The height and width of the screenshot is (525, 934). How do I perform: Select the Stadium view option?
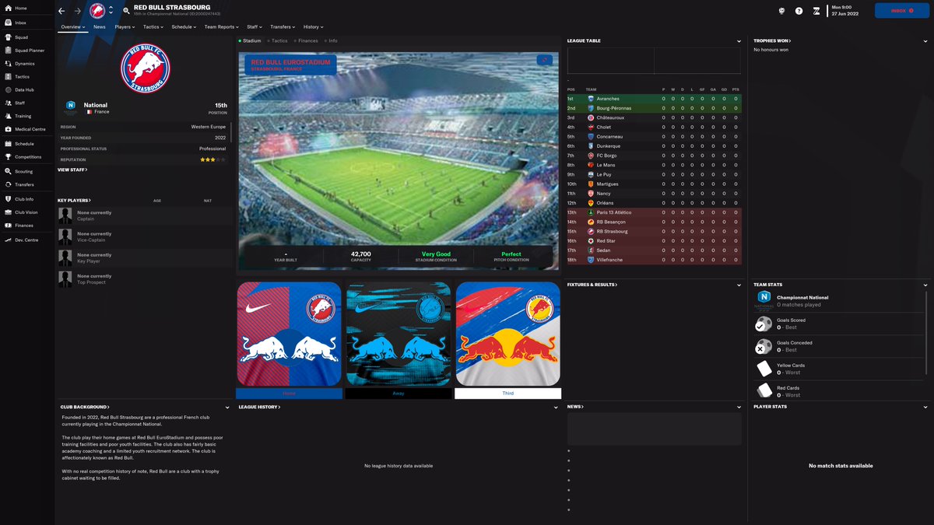pyautogui.click(x=250, y=40)
